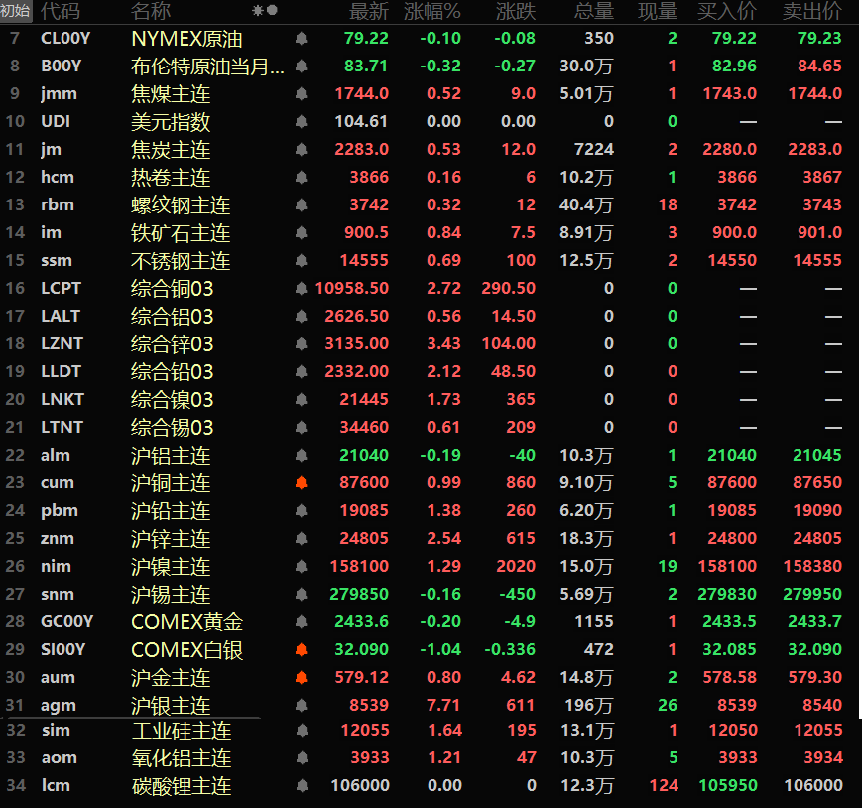Click the 7.71 change percent of 沪银主连
The height and width of the screenshot is (808, 862).
click(443, 705)
